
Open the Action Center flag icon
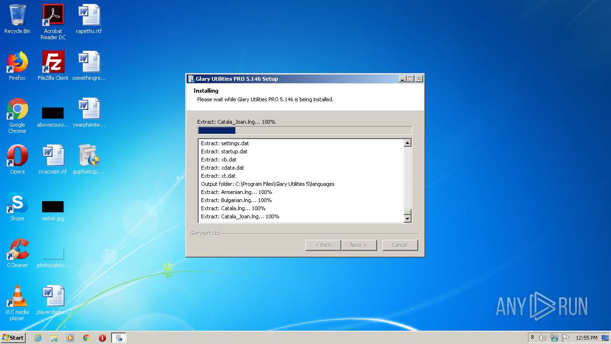pos(566,338)
